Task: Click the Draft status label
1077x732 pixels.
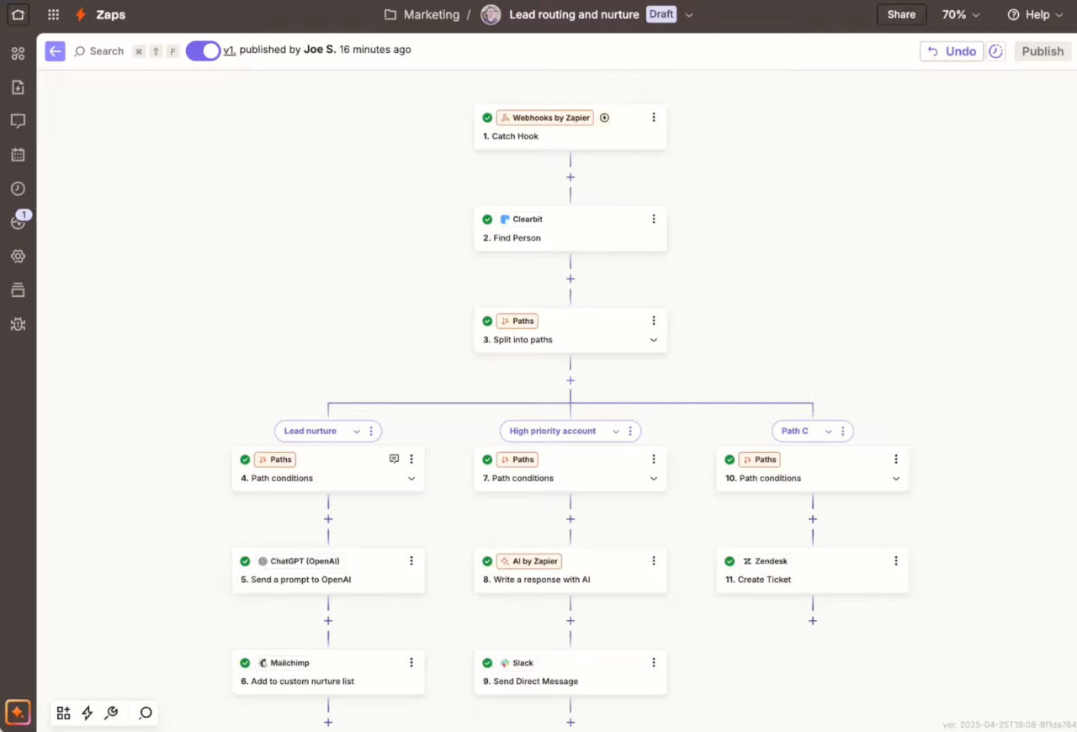Action: click(x=661, y=14)
